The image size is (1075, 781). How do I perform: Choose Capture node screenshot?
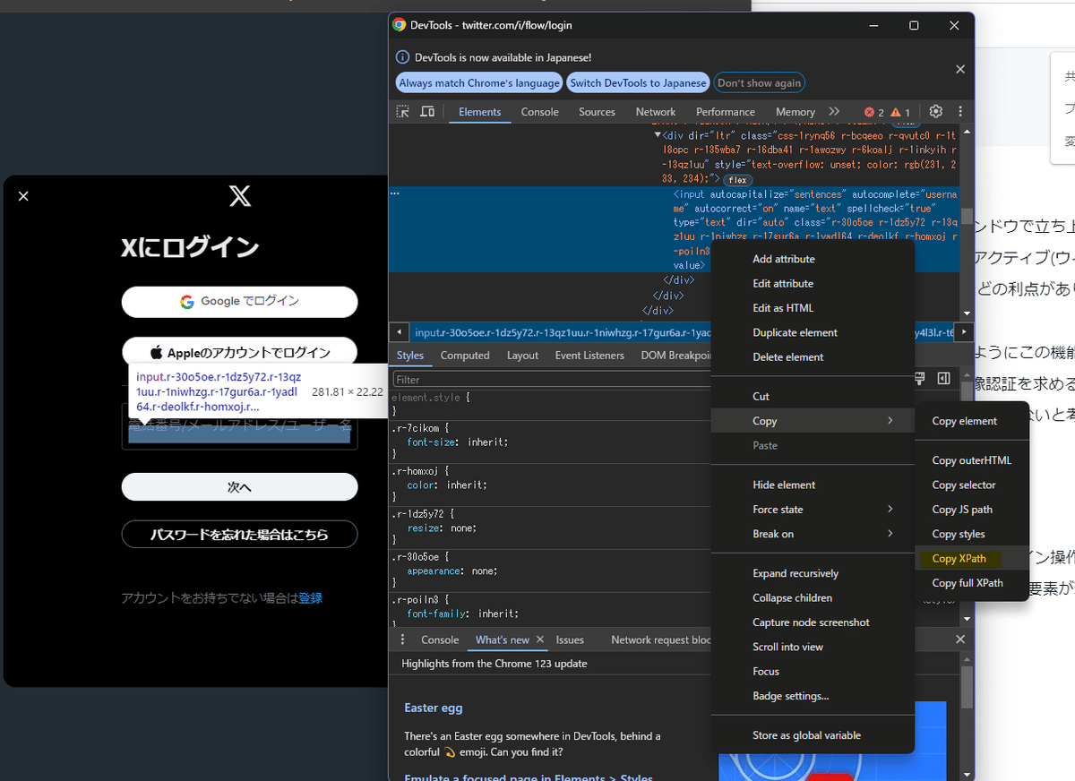pos(813,622)
